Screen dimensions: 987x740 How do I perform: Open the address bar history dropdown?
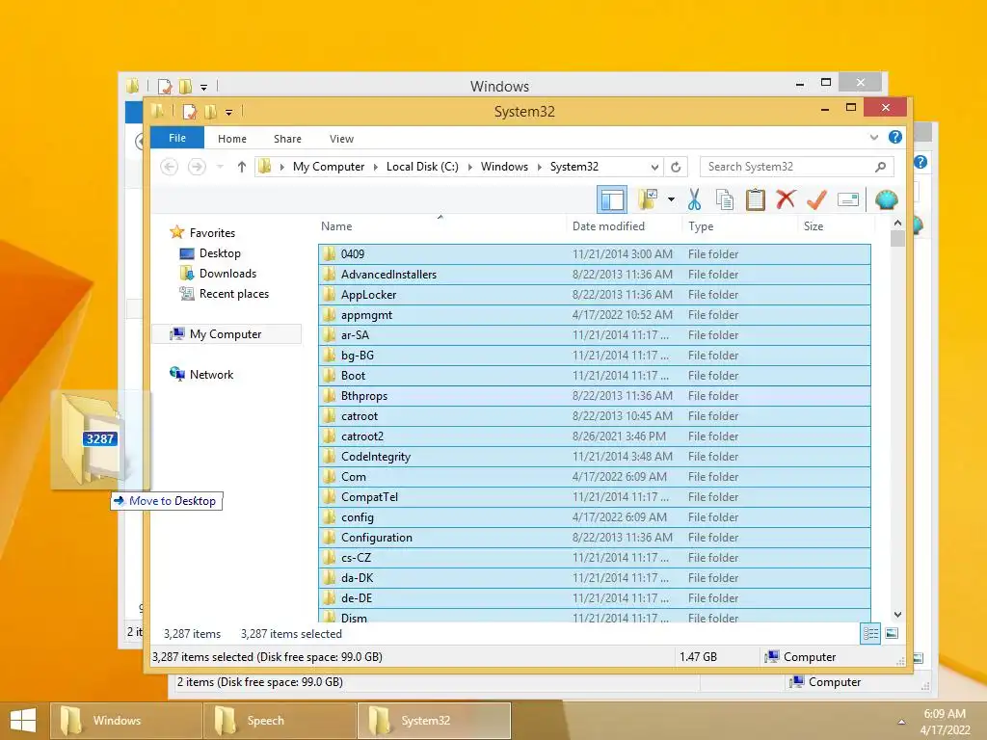(x=654, y=167)
